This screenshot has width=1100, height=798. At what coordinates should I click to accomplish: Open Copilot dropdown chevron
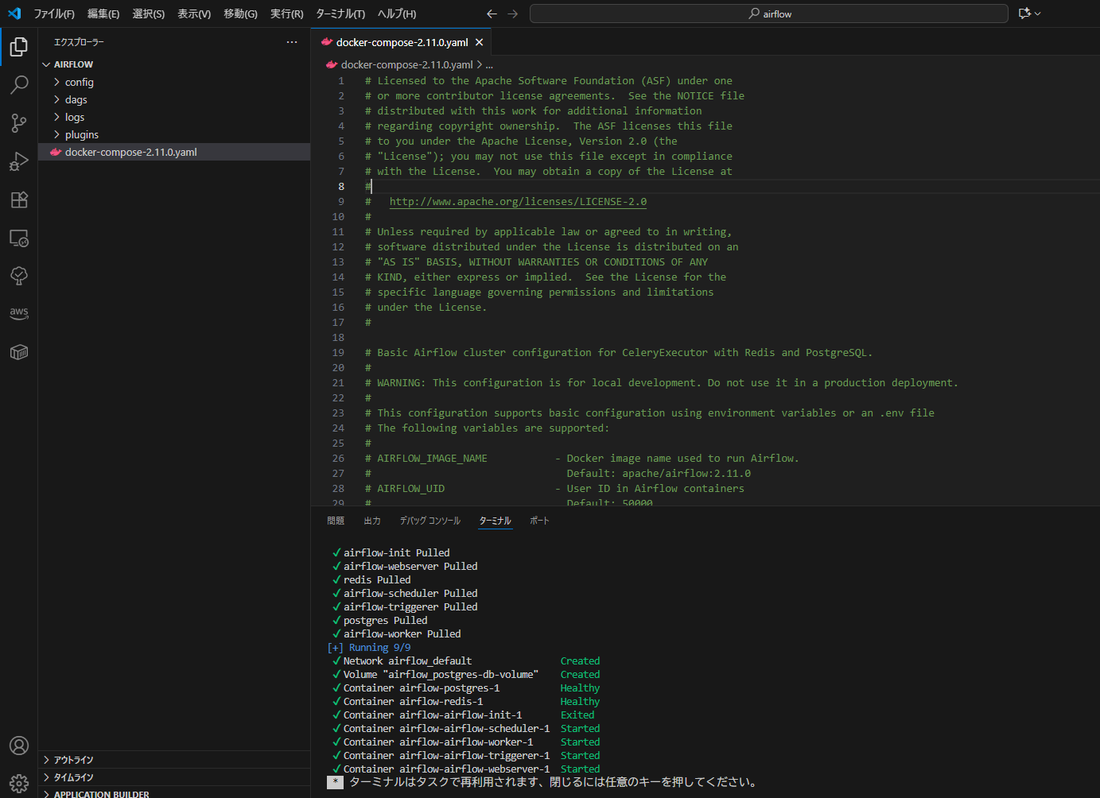pyautogui.click(x=1038, y=14)
